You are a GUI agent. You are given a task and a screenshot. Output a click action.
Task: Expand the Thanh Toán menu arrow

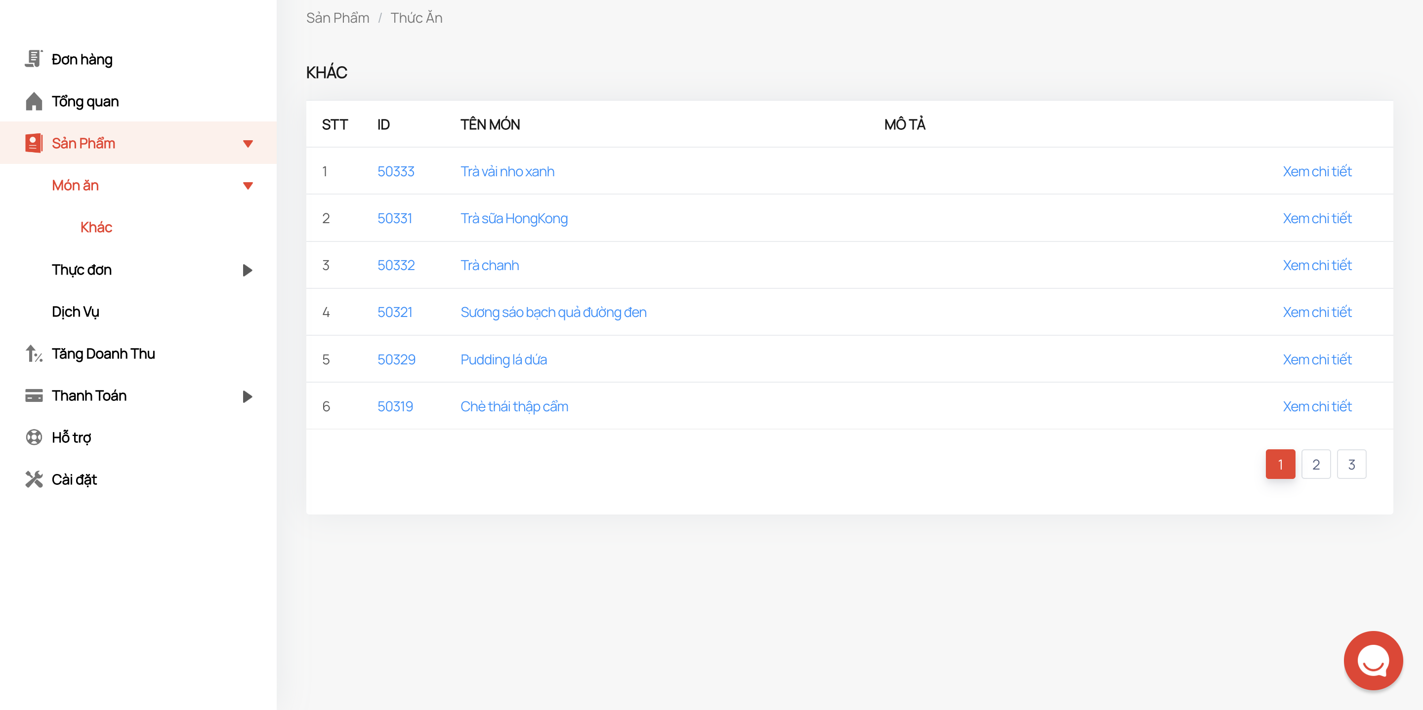point(248,396)
